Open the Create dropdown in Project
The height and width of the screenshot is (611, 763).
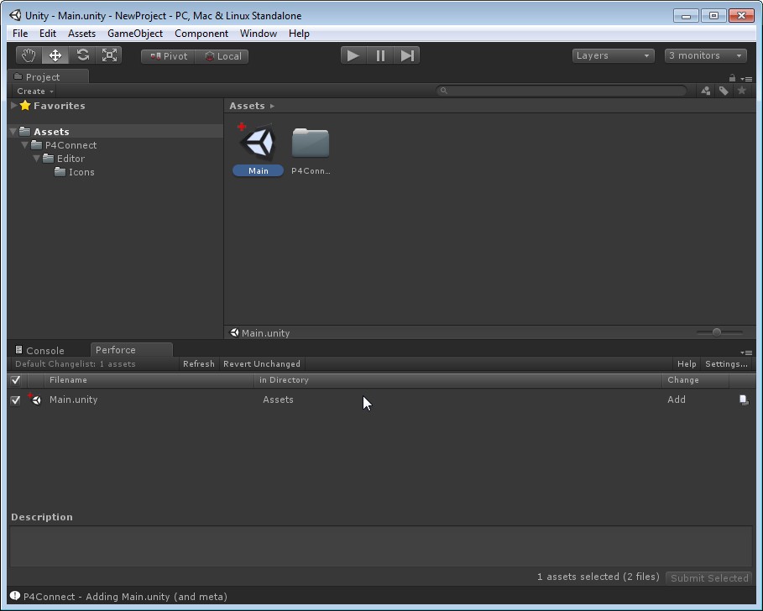tap(35, 91)
